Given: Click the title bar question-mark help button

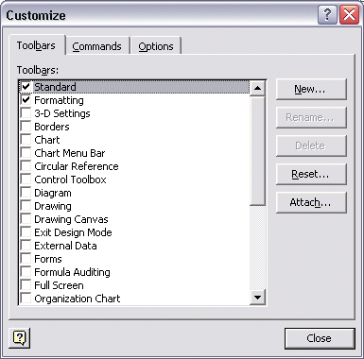Looking at the screenshot, I should tap(327, 14).
